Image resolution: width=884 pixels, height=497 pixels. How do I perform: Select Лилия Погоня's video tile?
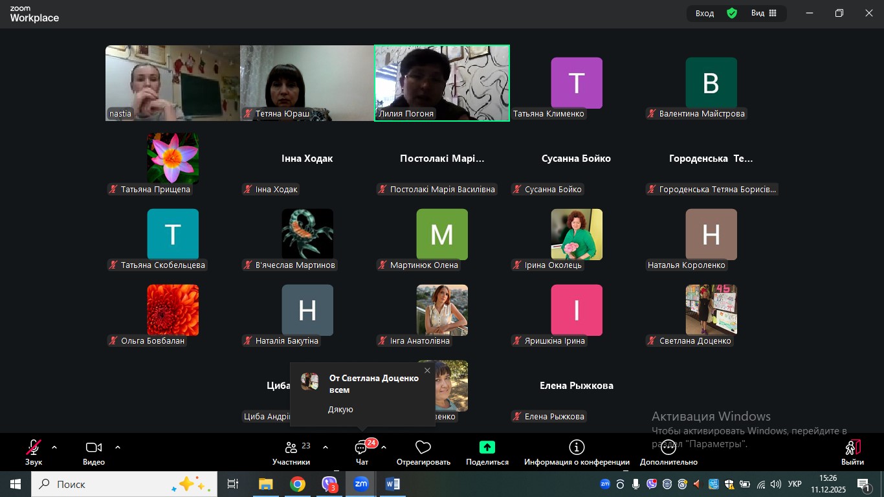click(x=442, y=83)
